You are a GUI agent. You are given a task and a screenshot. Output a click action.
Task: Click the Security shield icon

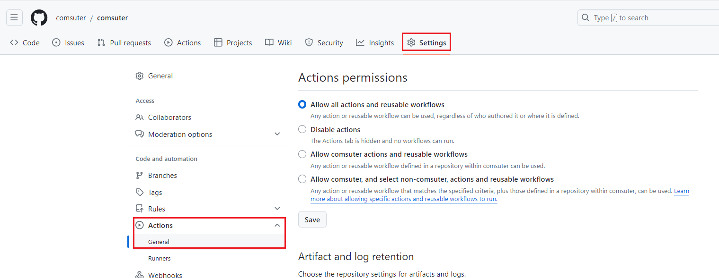point(309,42)
